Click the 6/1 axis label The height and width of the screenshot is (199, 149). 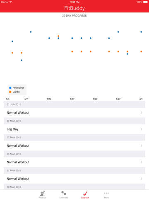pos(141,99)
